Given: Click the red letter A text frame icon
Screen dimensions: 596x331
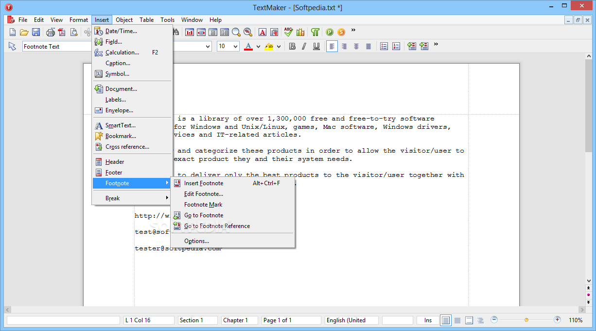Looking at the screenshot, I should pos(263,33).
